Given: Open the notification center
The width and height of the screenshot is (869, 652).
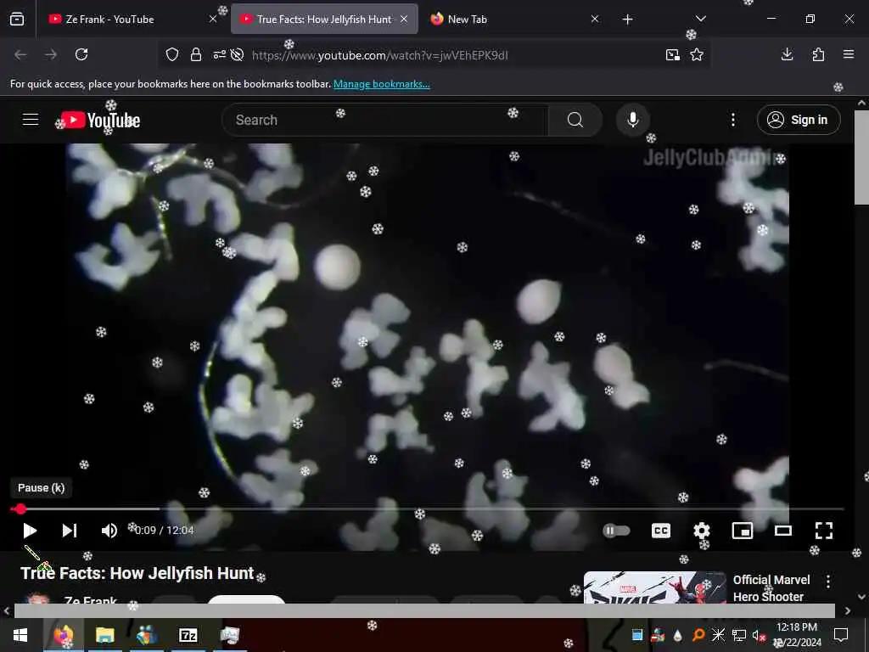Looking at the screenshot, I should (x=841, y=635).
